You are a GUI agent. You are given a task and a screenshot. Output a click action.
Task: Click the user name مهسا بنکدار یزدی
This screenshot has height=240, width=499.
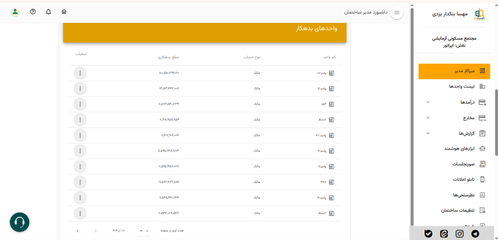point(450,14)
